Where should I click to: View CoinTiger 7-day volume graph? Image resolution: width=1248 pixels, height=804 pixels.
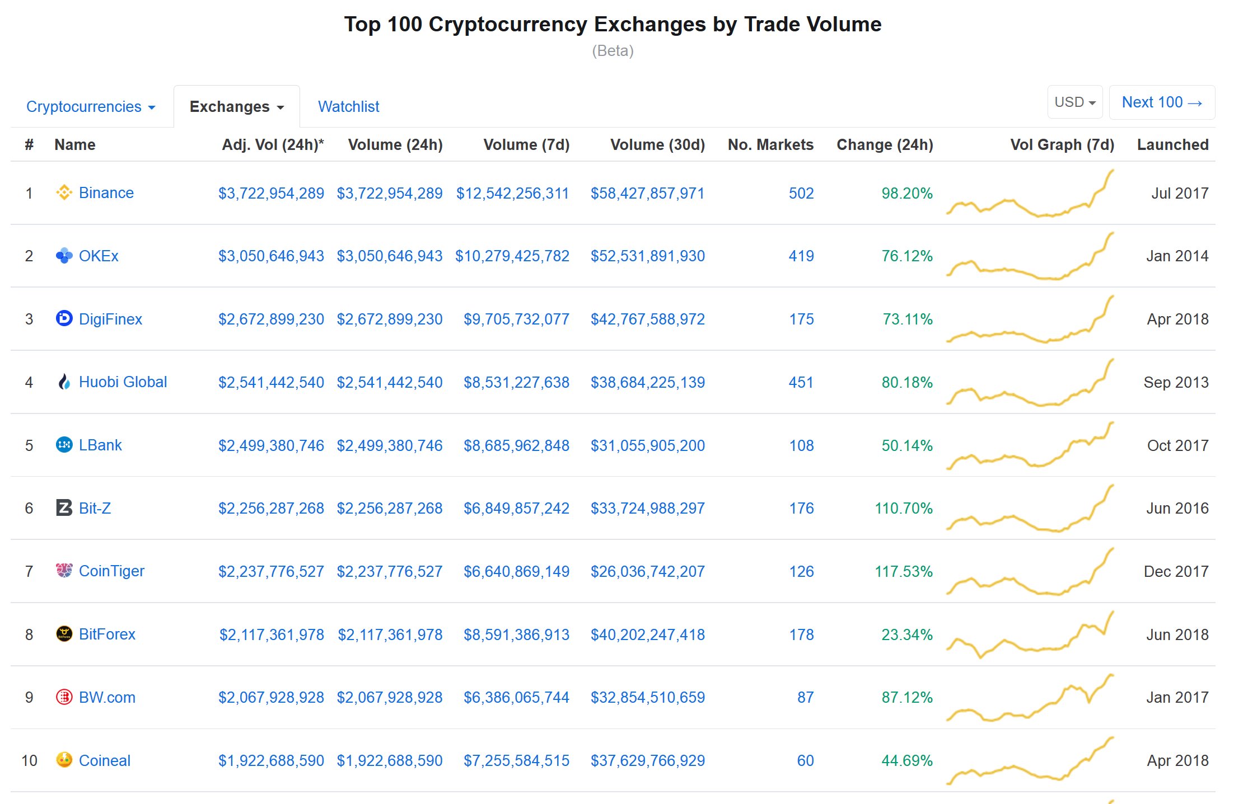pyautogui.click(x=1030, y=571)
